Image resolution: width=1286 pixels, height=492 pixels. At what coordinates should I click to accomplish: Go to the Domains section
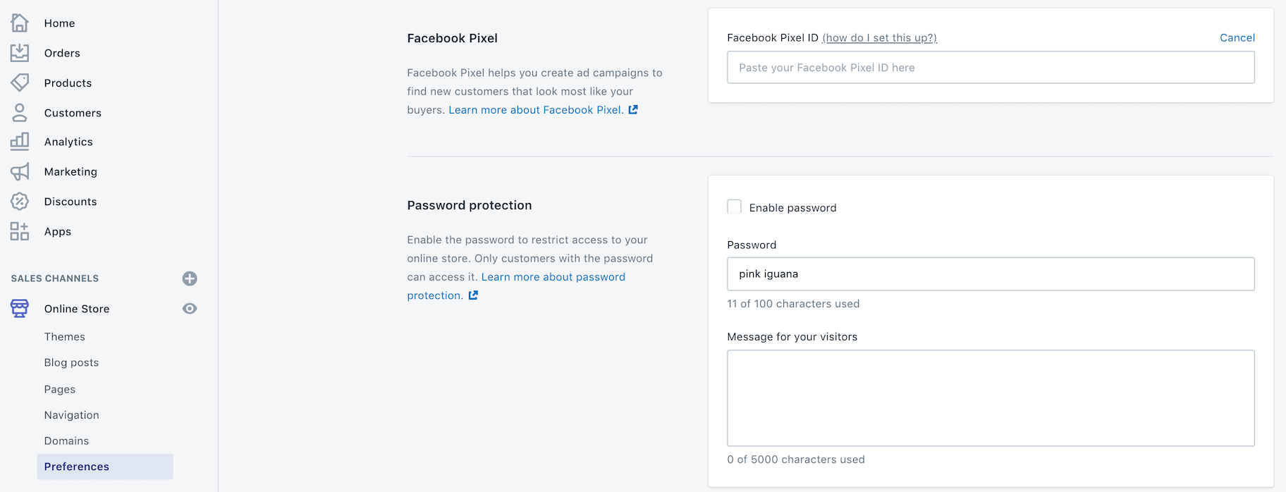click(66, 440)
